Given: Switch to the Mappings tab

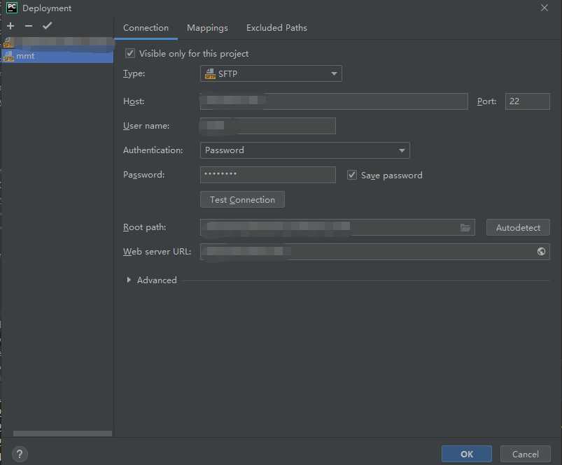Looking at the screenshot, I should 207,28.
